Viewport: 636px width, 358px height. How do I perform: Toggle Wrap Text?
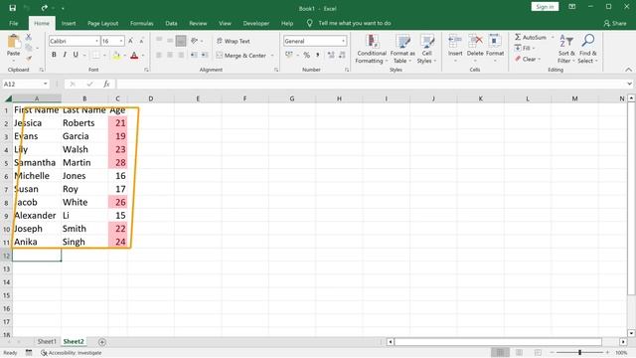[234, 41]
